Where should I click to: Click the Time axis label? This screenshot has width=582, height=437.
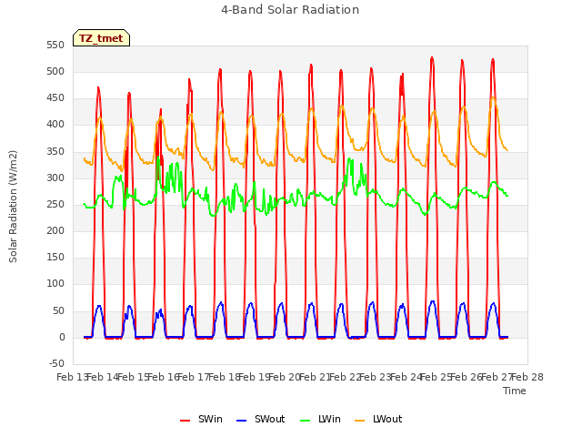click(515, 391)
